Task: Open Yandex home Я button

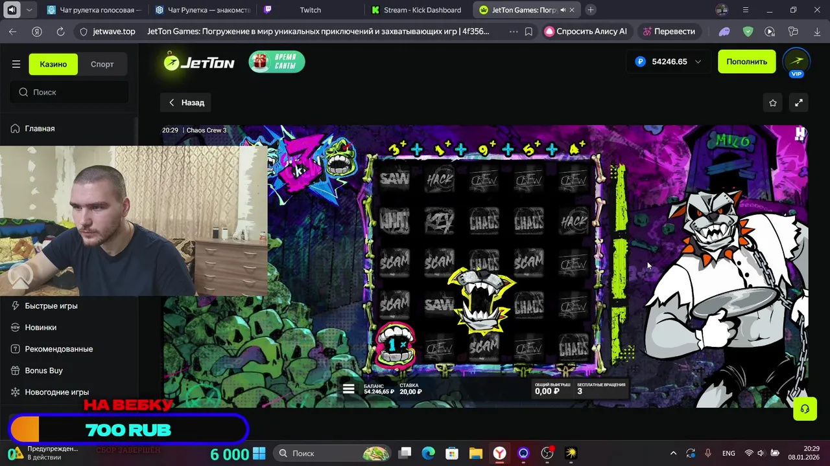Action: (37, 31)
